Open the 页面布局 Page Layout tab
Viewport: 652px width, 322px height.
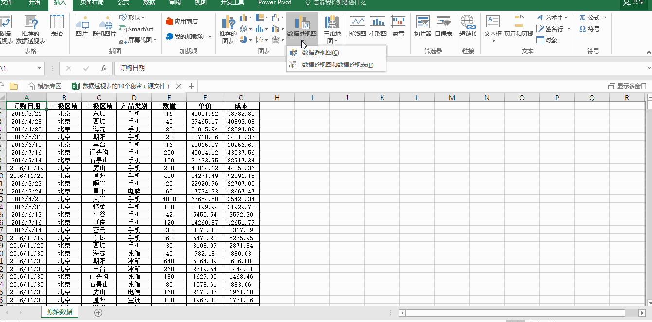coord(91,3)
